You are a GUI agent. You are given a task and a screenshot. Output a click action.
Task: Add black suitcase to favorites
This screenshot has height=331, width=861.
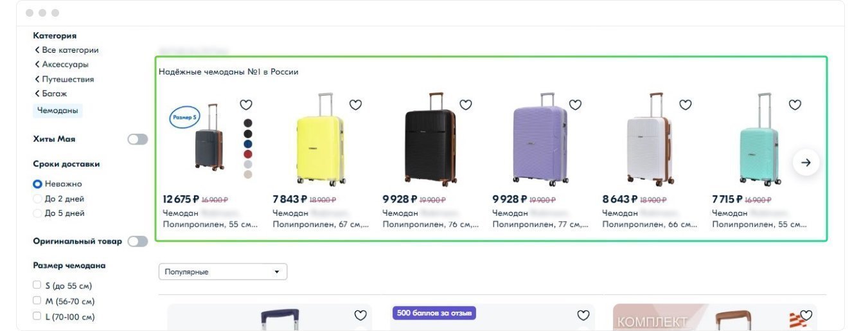[466, 105]
